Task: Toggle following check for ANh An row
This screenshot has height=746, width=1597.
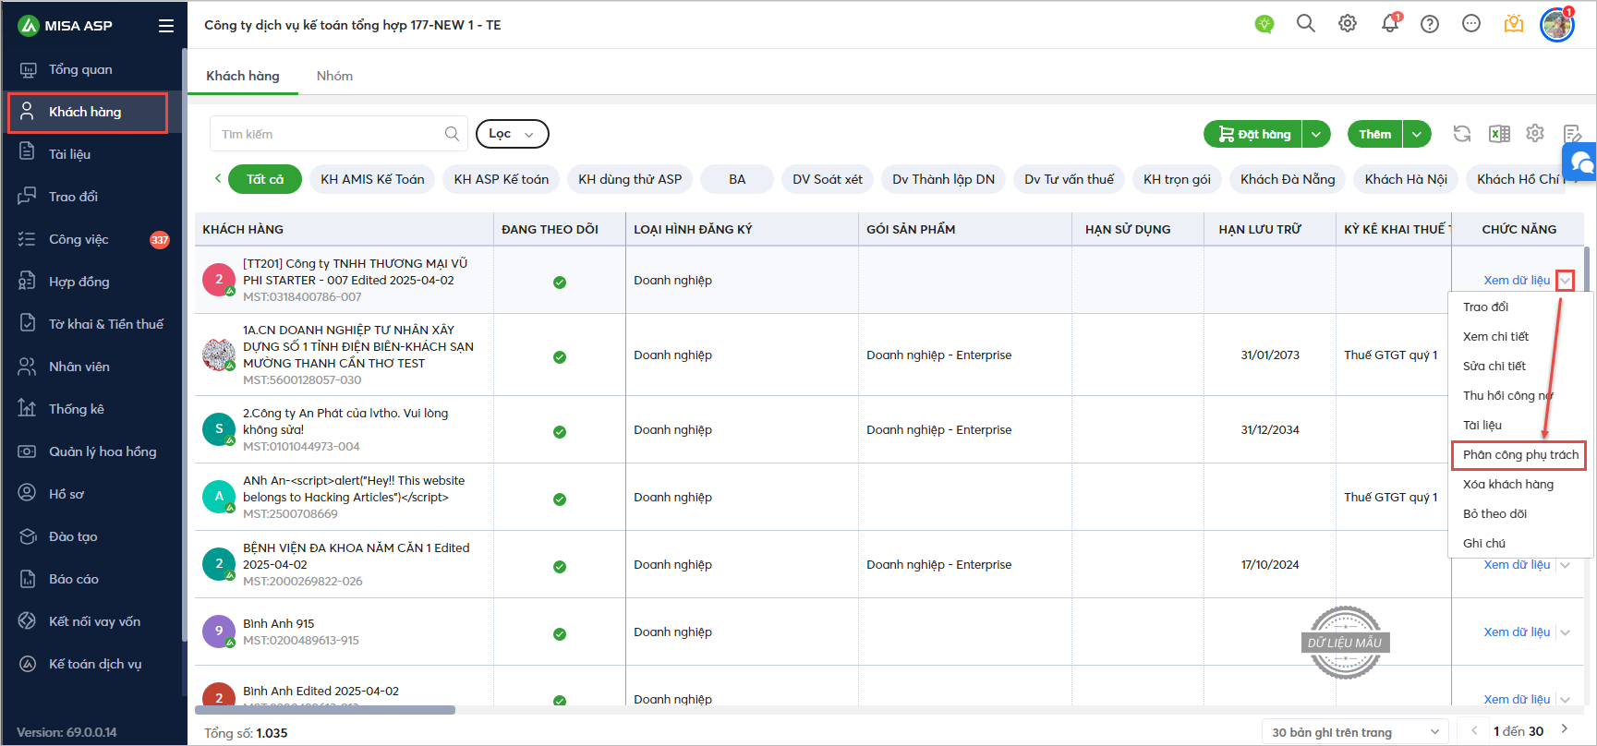Action: pos(560,499)
